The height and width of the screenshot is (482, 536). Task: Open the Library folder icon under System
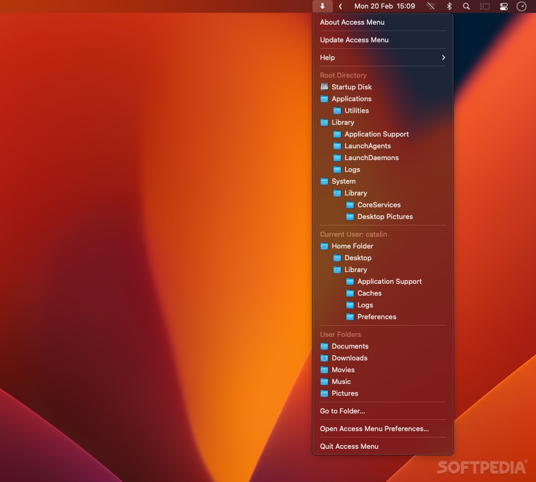pyautogui.click(x=337, y=193)
